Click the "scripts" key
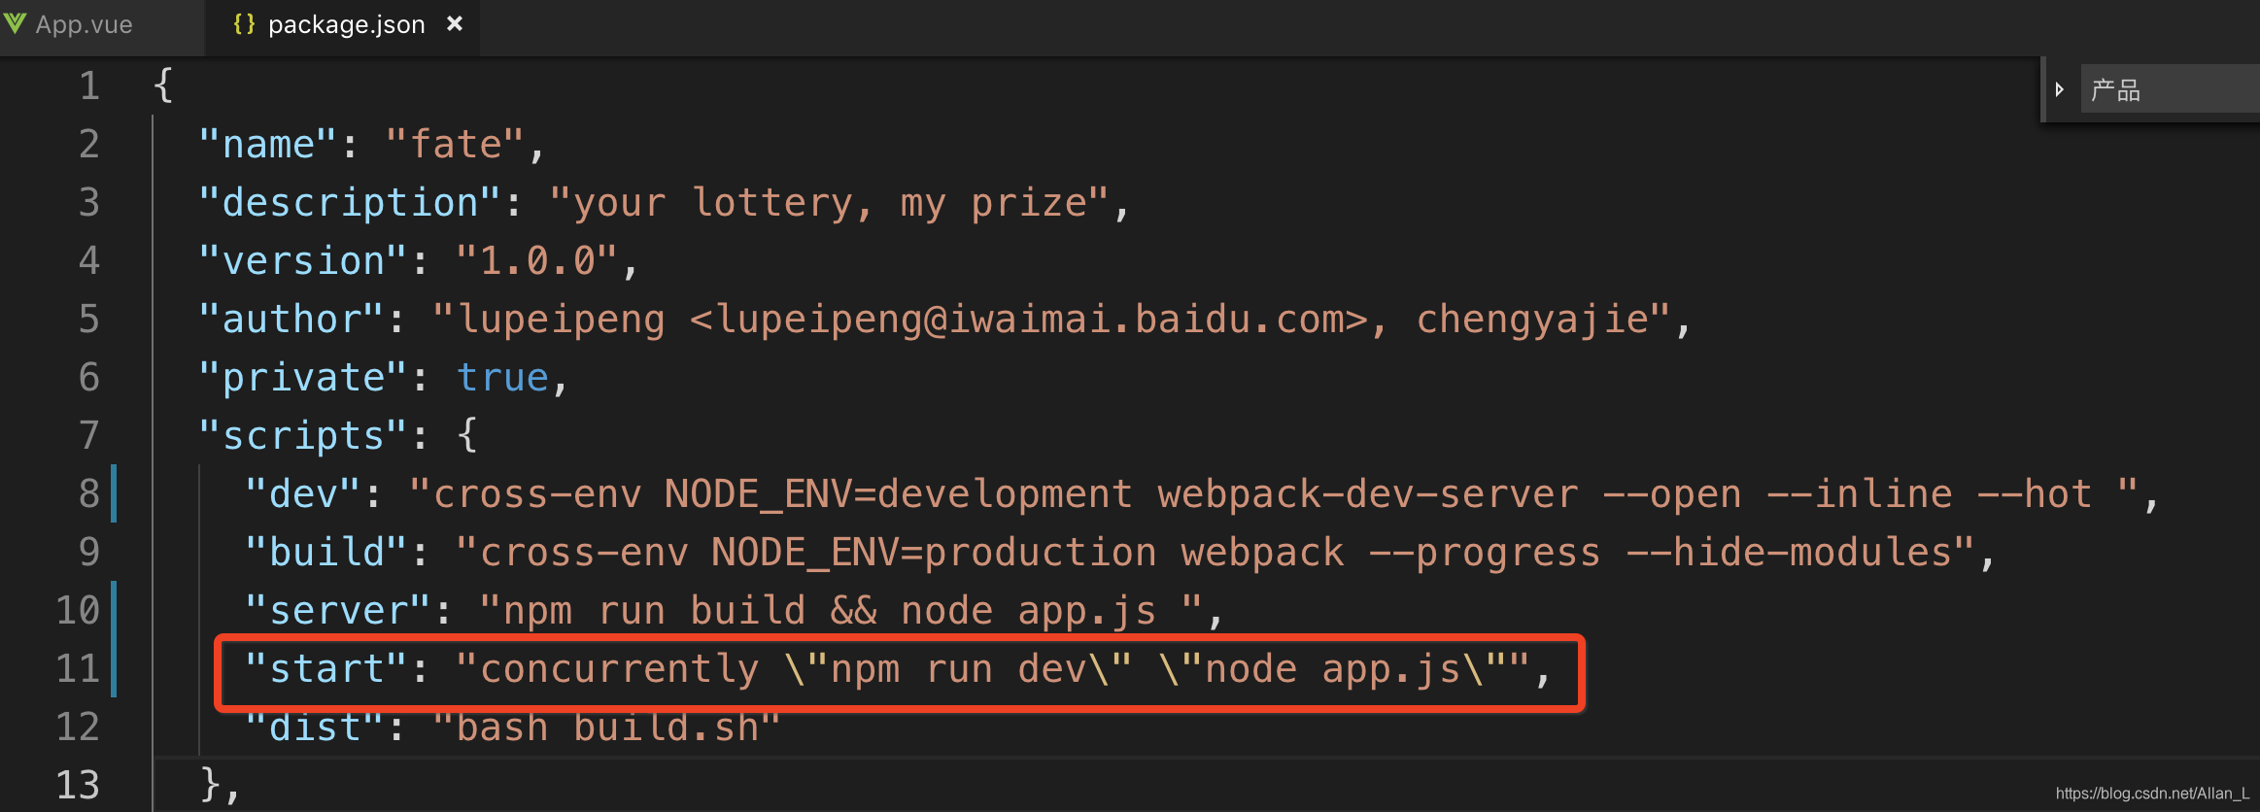This screenshot has height=812, width=2260. [303, 436]
